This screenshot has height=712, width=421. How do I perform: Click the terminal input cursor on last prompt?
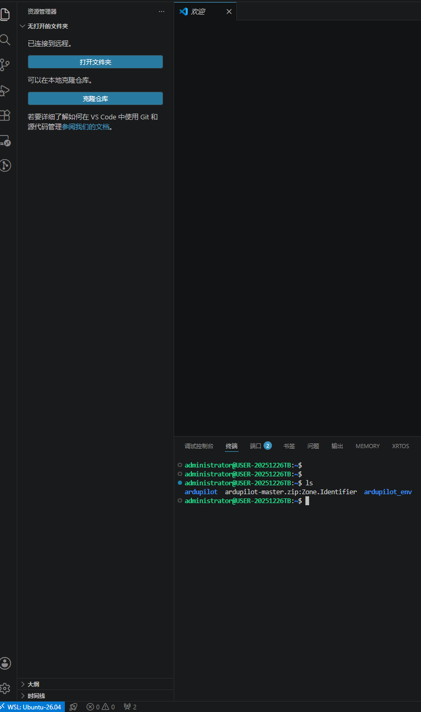point(308,501)
